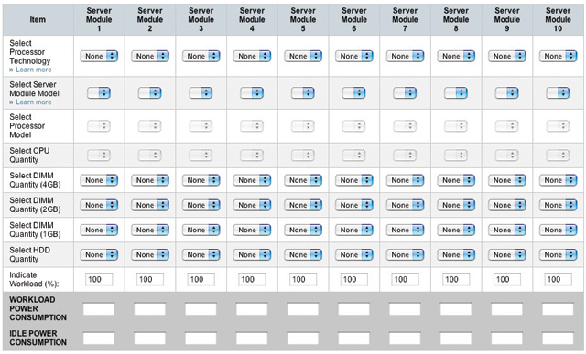The width and height of the screenshot is (586, 354).
Task: Open Server Module Model dropdown for Module 3
Action: coord(201,93)
